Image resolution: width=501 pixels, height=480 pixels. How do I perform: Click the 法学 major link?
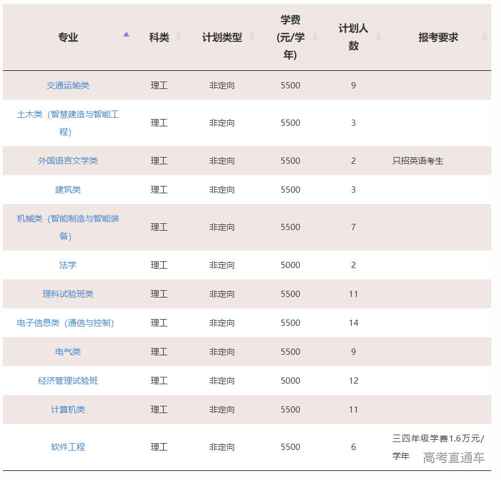[68, 265]
